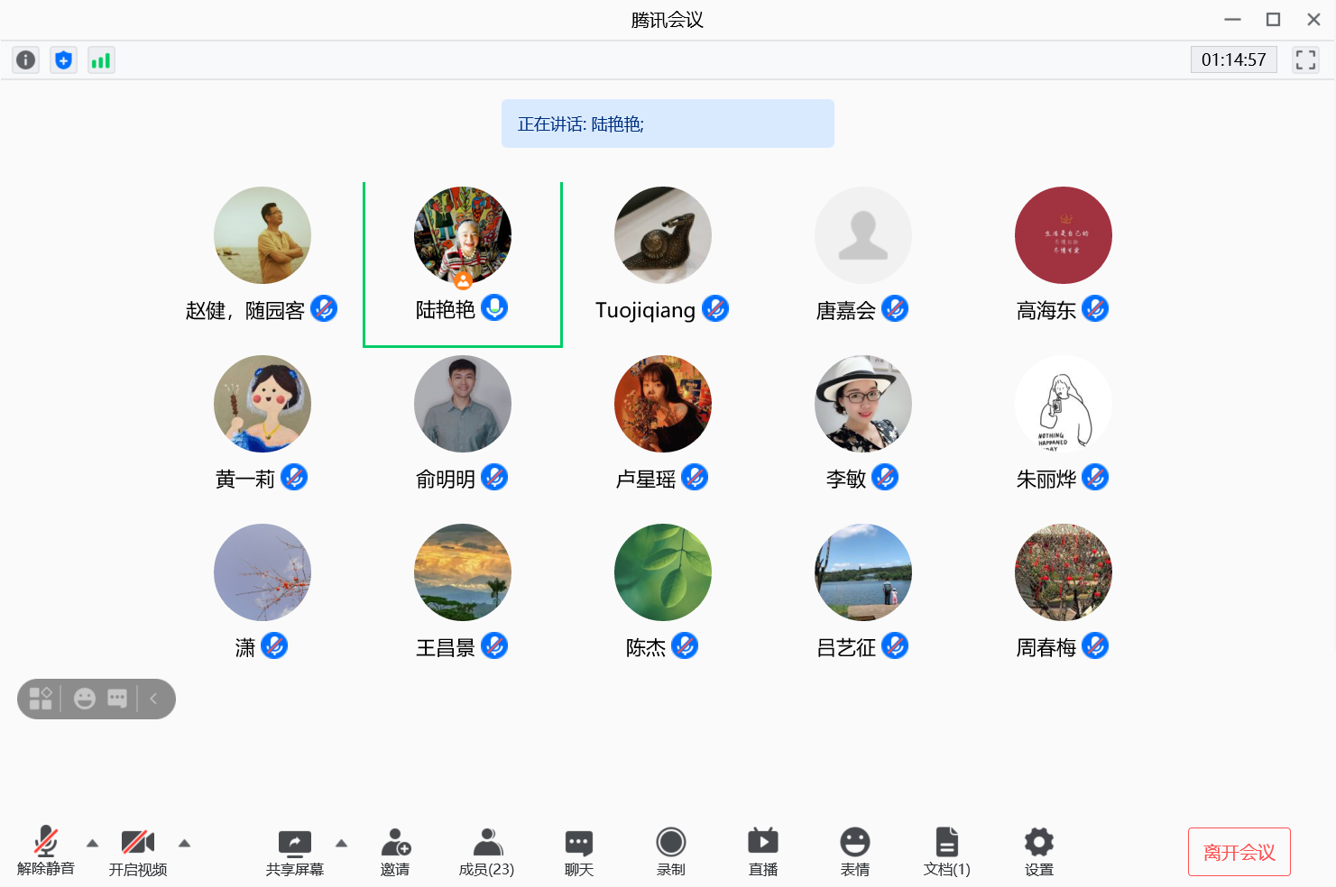Check the green network signal icon

coord(101,60)
